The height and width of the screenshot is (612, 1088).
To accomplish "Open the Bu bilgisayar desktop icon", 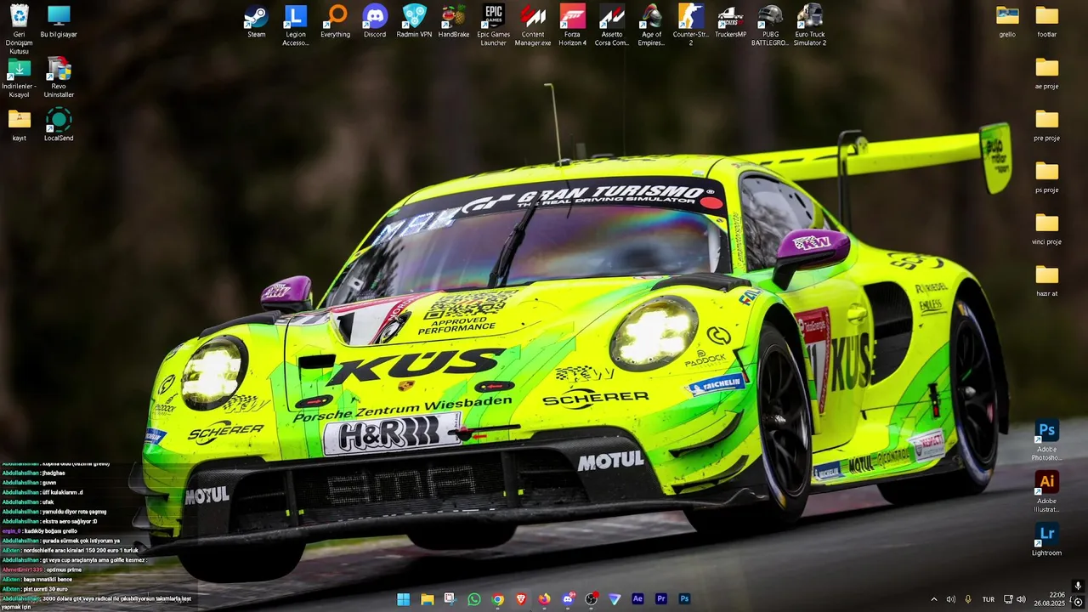I will (x=59, y=21).
